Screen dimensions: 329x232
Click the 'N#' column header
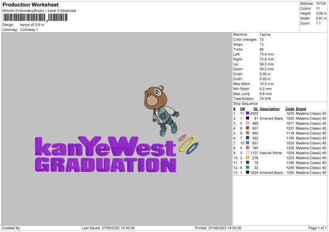242,109
